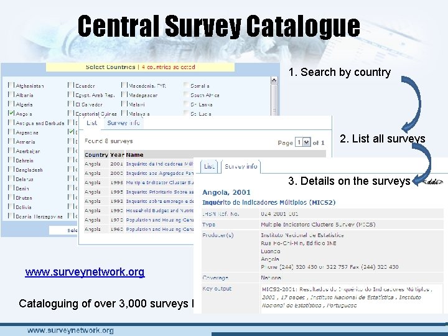Open the Angola 1960 Population and Housing Census
448x336 pixels.
tap(159, 229)
